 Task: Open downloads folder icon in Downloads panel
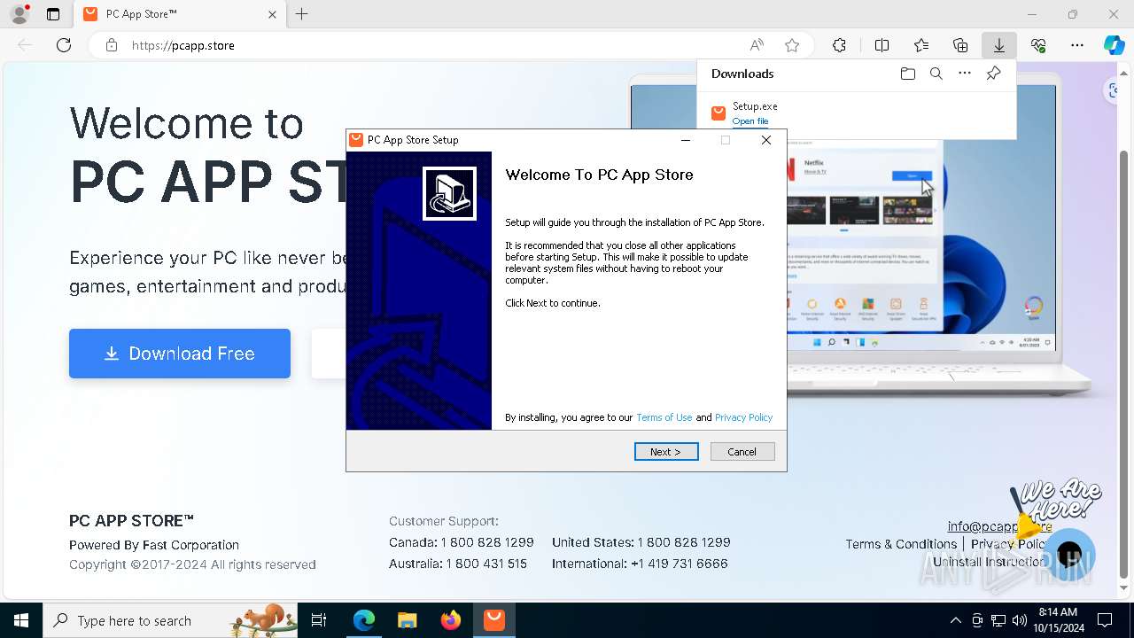(907, 74)
